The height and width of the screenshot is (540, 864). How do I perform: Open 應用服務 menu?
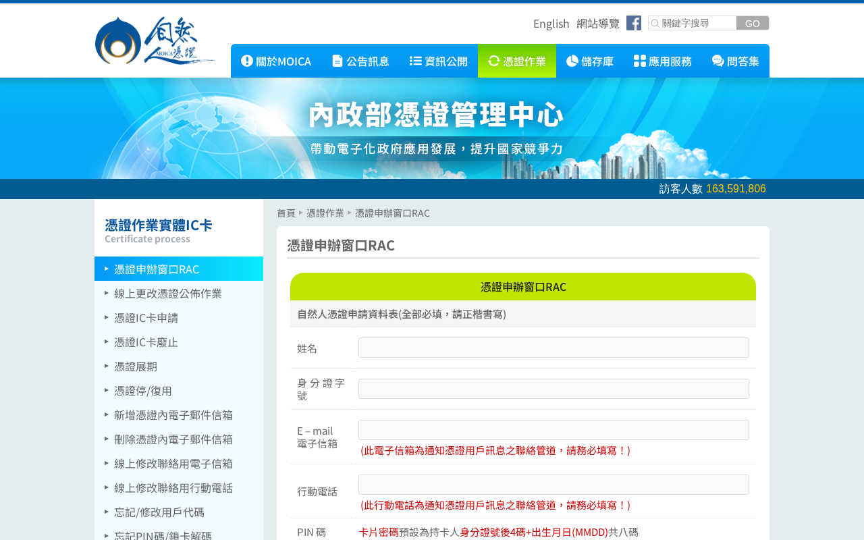[663, 61]
